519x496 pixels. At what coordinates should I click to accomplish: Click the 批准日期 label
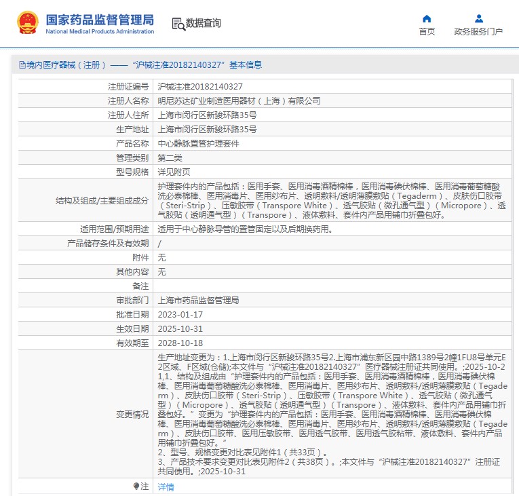coord(132,315)
